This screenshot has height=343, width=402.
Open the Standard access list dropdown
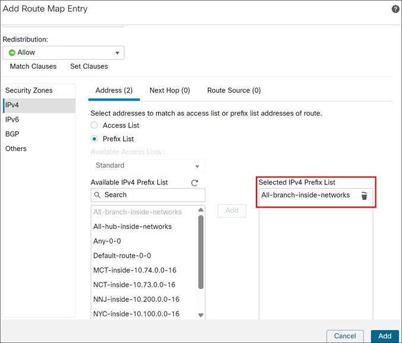coord(148,166)
